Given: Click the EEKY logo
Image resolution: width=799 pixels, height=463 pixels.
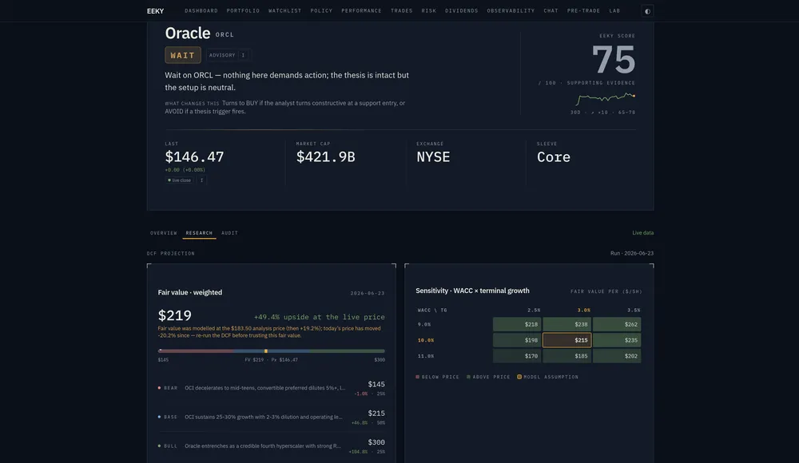Looking at the screenshot, I should [x=156, y=11].
